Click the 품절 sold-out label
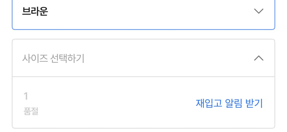This screenshot has height=132, width=287. tap(31, 112)
